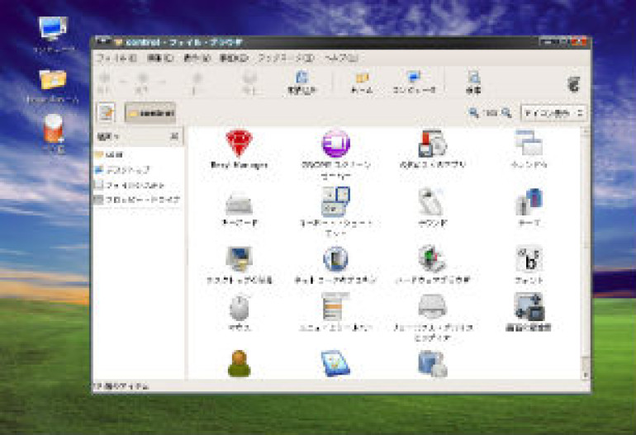Open the Help menu

[341, 58]
